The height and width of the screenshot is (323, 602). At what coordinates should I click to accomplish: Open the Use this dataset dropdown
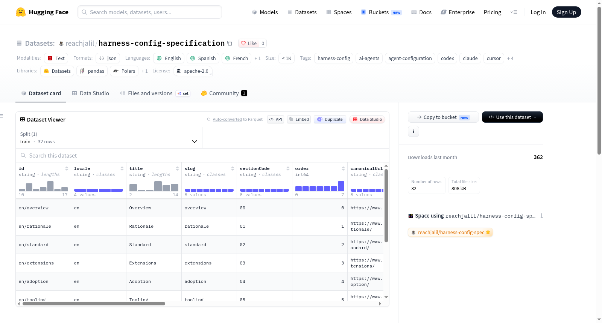(x=512, y=117)
